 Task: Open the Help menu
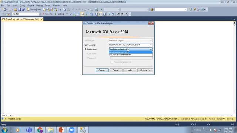click(x=65, y=6)
